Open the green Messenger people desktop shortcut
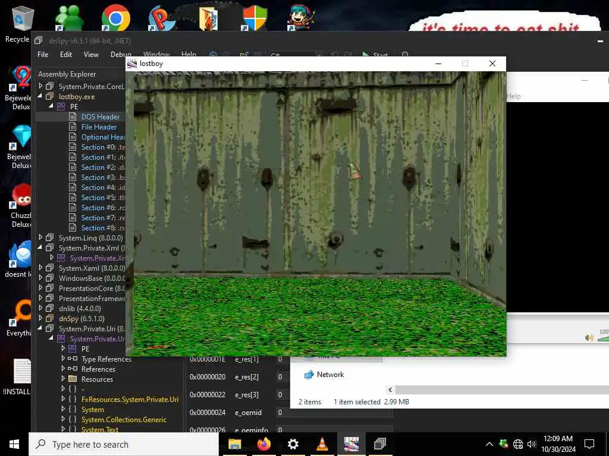609x456 pixels. point(70,17)
